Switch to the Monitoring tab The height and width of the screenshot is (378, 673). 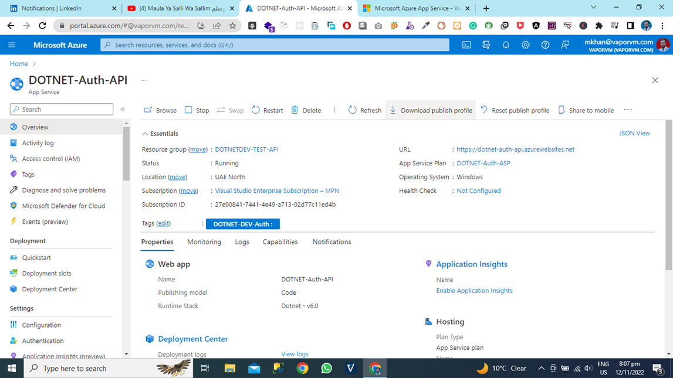(204, 241)
